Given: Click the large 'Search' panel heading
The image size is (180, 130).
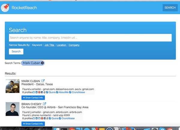Looking at the screenshot, I should 18,30.
